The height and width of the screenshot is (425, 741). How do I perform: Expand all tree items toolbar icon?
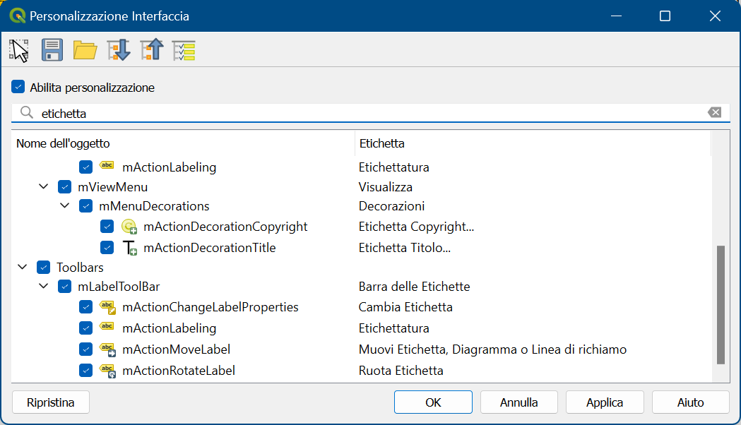pyautogui.click(x=119, y=50)
